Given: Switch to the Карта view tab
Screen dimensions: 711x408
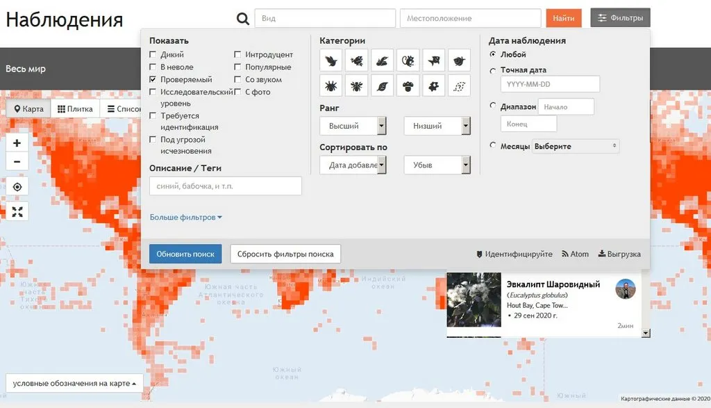Looking at the screenshot, I should (28, 109).
